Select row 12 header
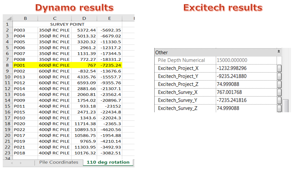 [x=8, y=89]
